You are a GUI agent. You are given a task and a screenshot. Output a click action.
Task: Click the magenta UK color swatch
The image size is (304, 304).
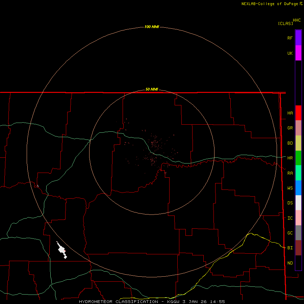pos(298,53)
